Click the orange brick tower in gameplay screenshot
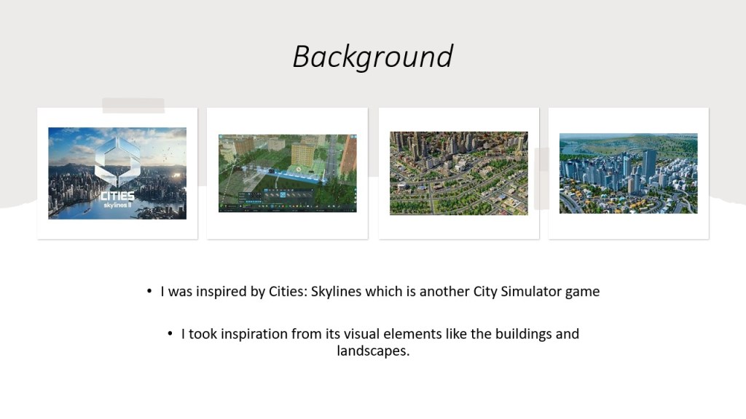Viewport: 746px width, 419px height. (348, 156)
